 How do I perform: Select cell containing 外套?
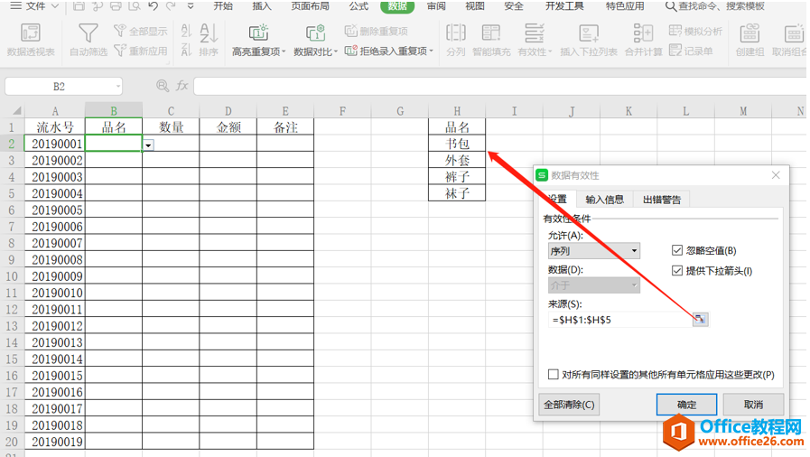pos(457,160)
